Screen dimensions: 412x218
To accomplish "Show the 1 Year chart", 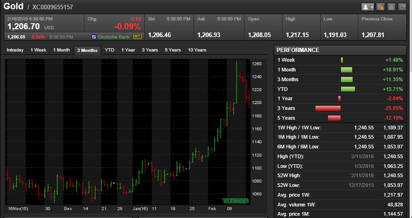I will pyautogui.click(x=128, y=50).
